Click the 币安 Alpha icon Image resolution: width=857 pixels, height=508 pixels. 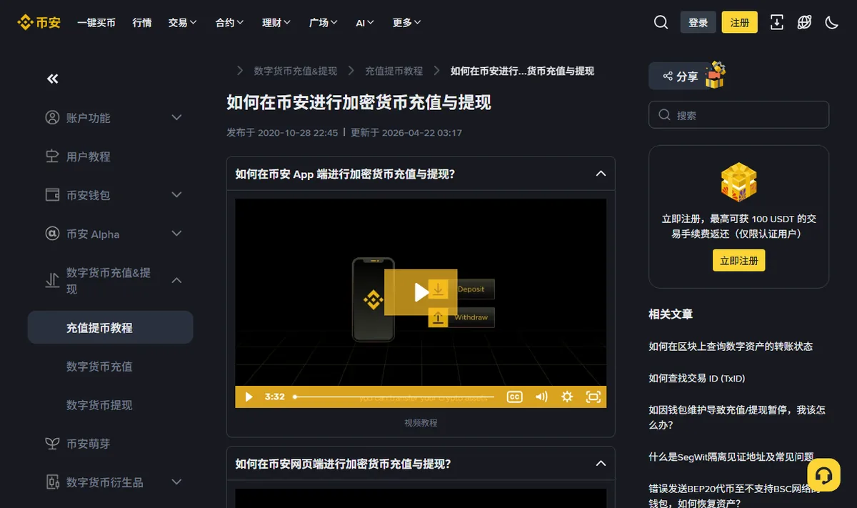pyautogui.click(x=52, y=234)
